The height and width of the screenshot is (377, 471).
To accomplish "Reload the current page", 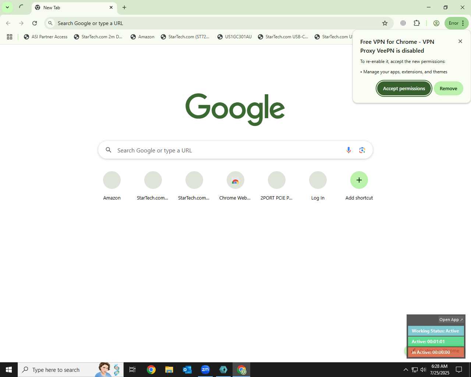I will 35,23.
